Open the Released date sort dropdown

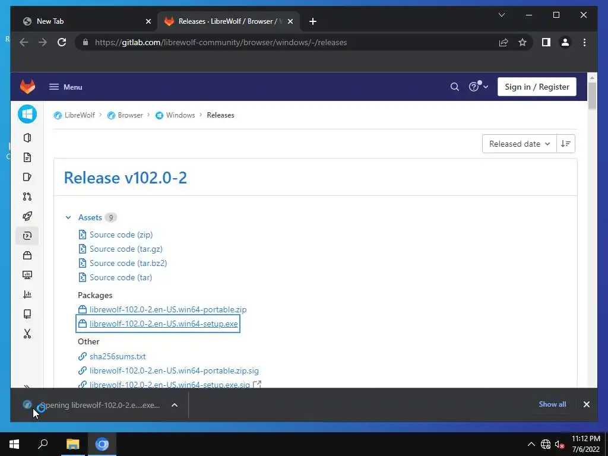coord(519,144)
